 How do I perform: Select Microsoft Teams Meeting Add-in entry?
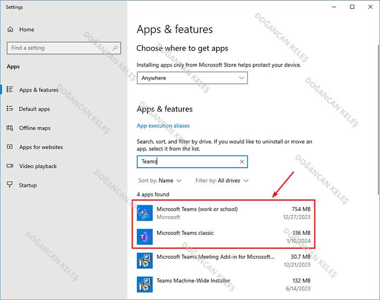(224, 261)
